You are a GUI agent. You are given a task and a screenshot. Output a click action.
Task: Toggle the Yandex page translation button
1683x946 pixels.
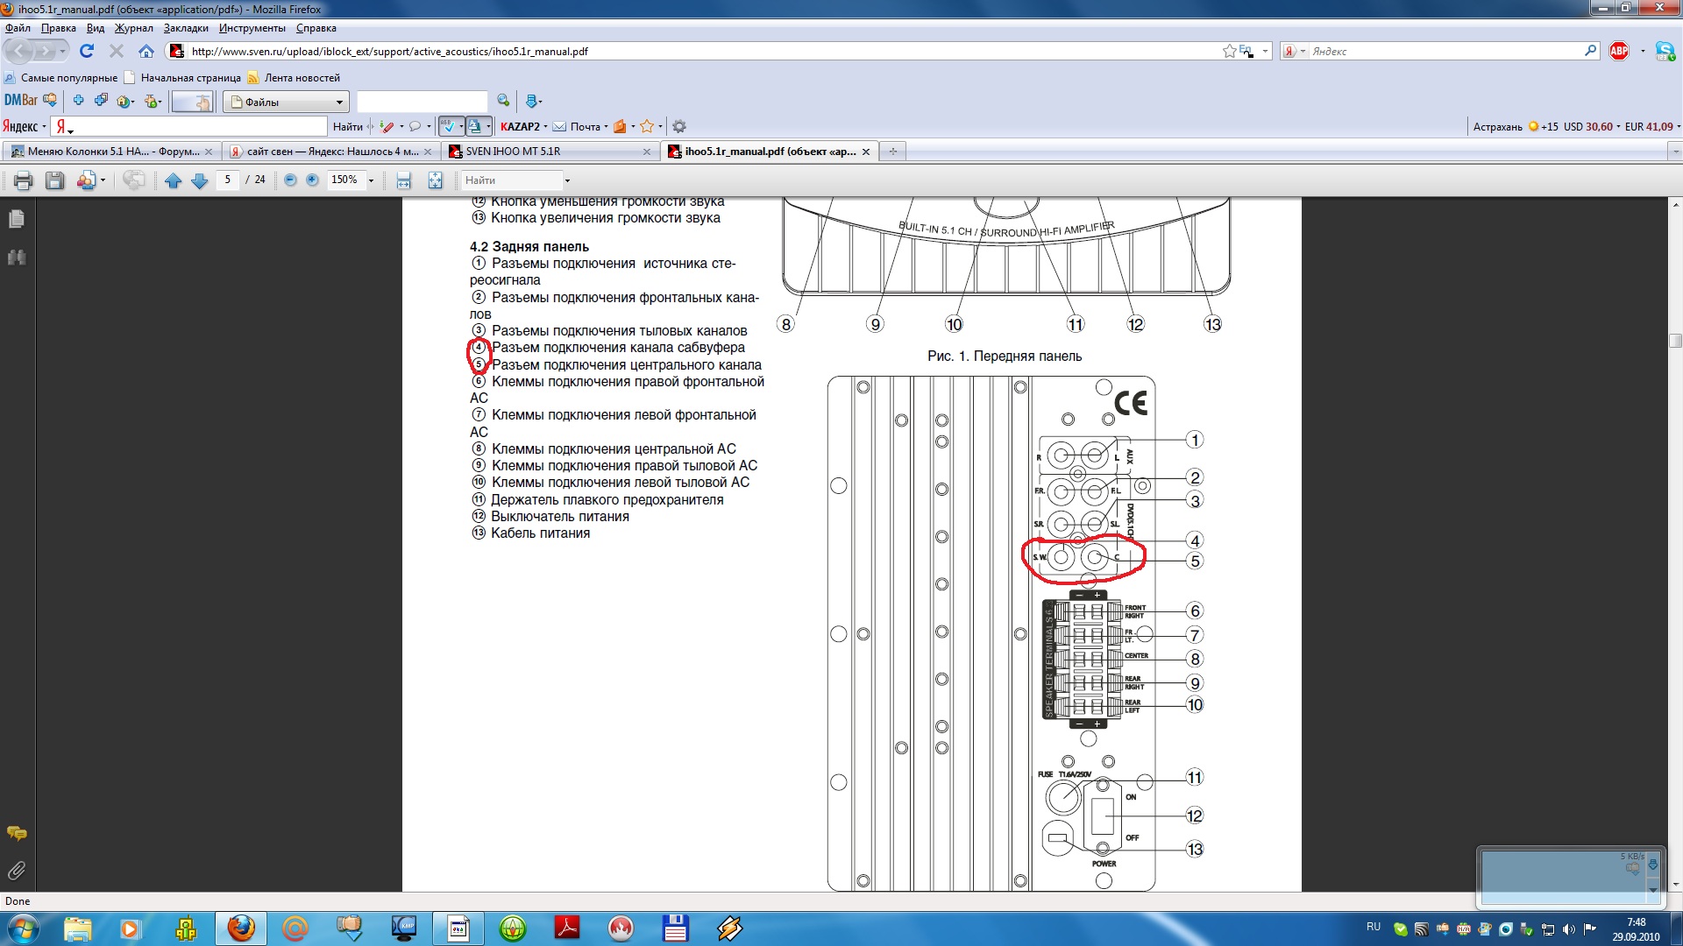(474, 126)
